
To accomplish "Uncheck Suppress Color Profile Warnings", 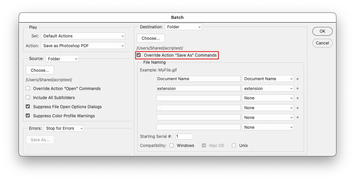I will pos(28,116).
